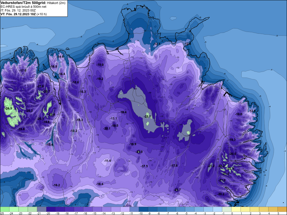Screen dimensions: 287x215
Task: Click the -10.2 temperature value label
Action: (x=73, y=131)
